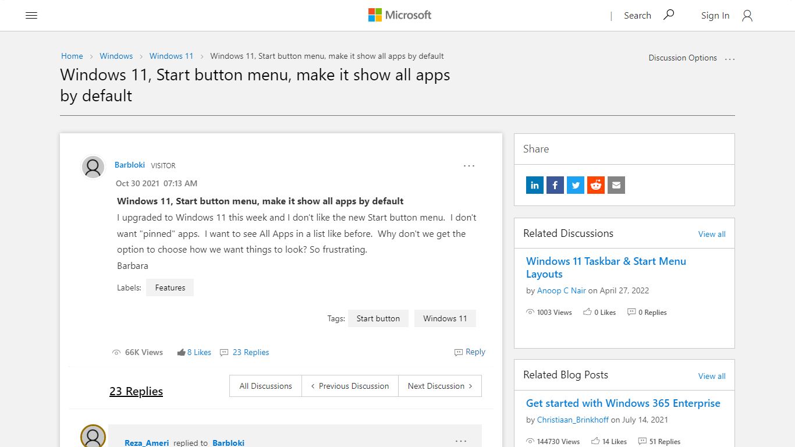Viewport: 795px width, 447px height.
Task: Open search via magnifier icon
Action: click(x=669, y=15)
